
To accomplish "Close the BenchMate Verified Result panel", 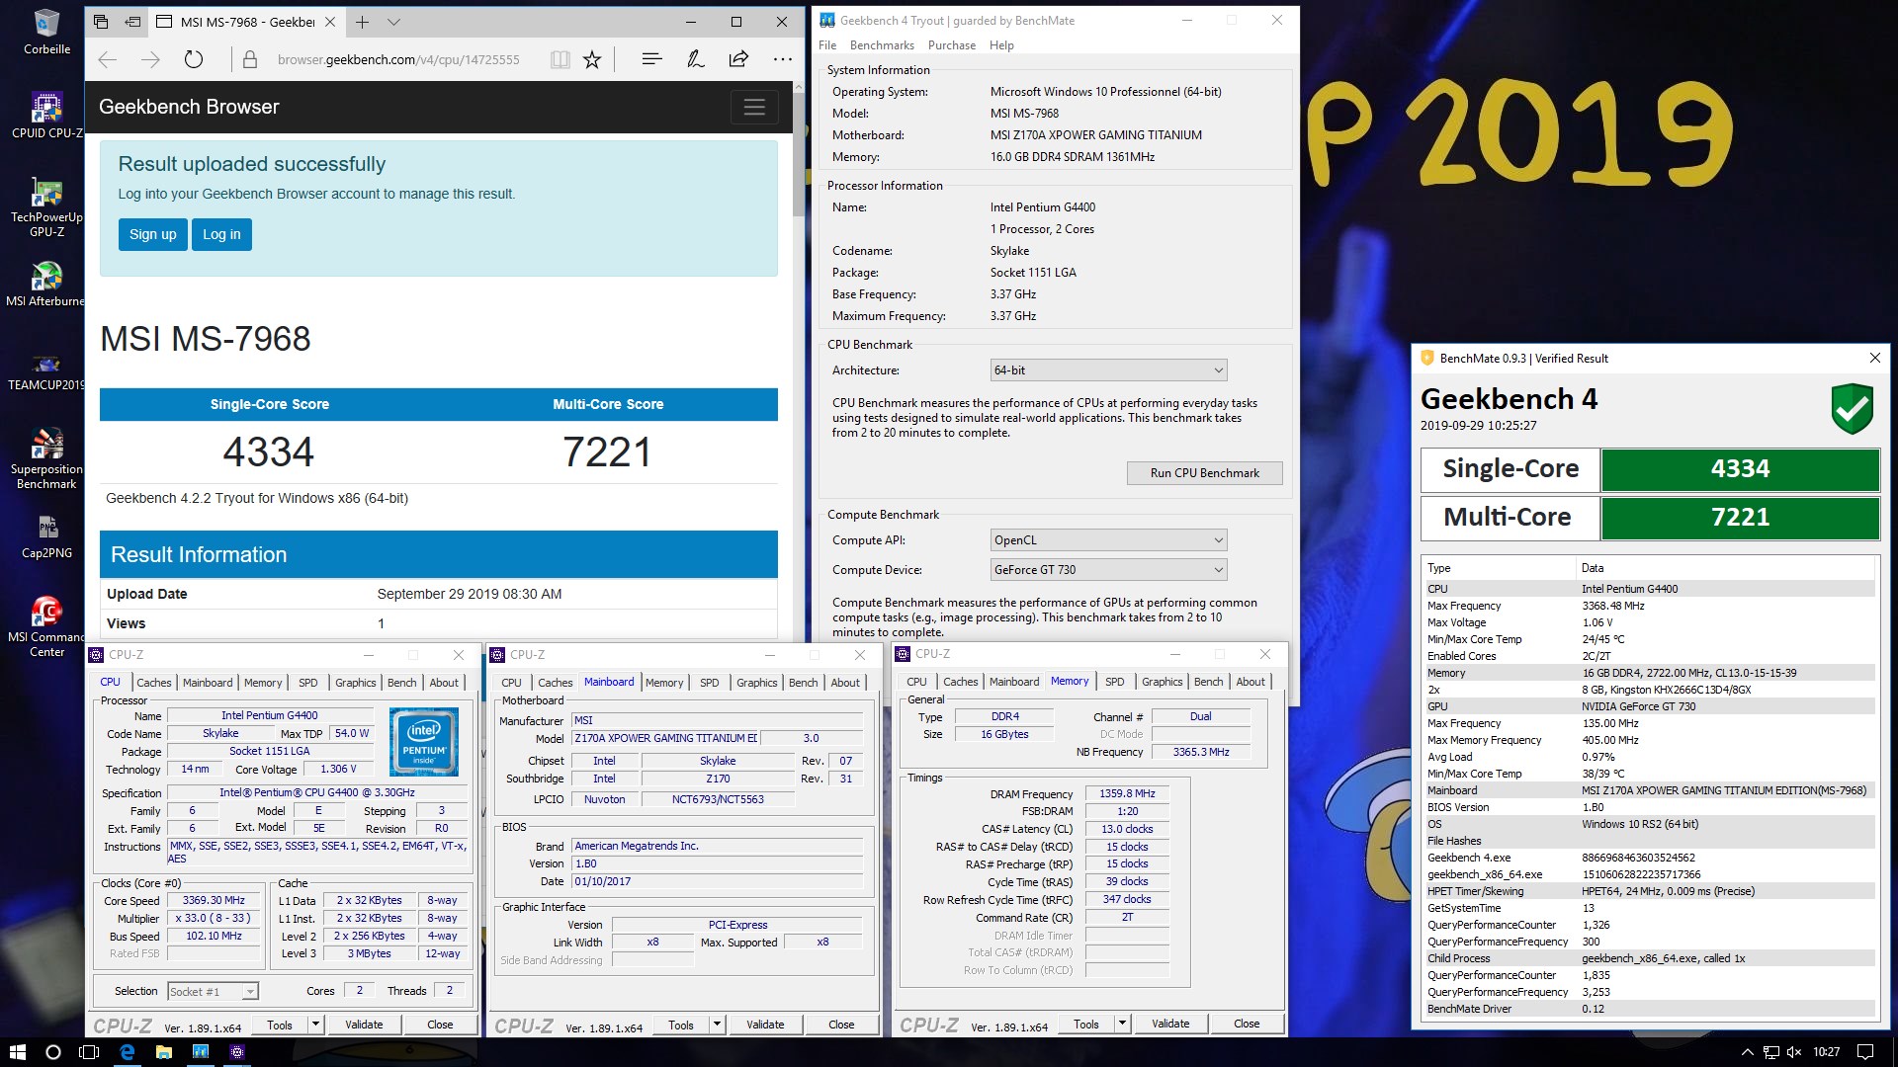I will click(1874, 358).
